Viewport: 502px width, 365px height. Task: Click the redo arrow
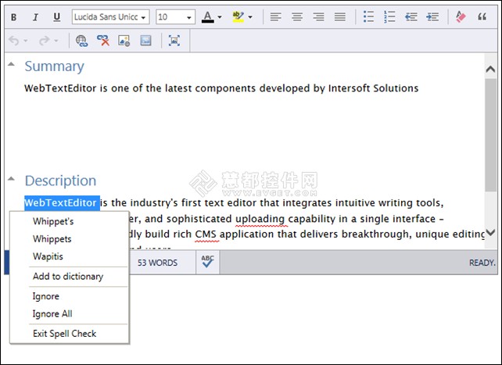[45, 41]
